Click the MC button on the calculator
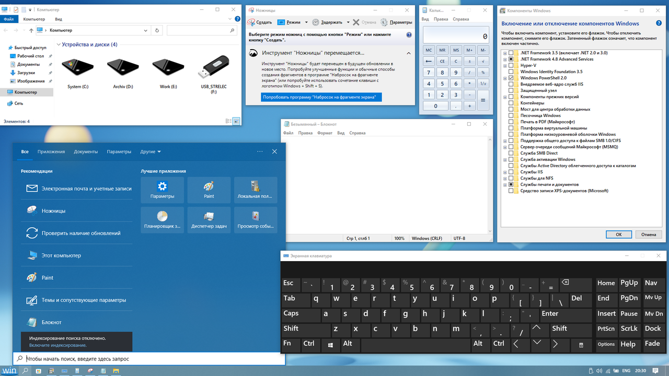 point(429,50)
